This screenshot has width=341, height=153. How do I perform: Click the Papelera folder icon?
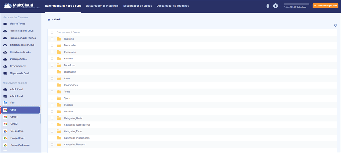point(59,105)
